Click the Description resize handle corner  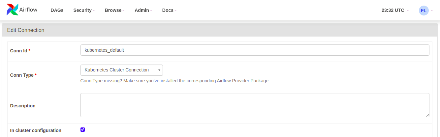pos(427,115)
